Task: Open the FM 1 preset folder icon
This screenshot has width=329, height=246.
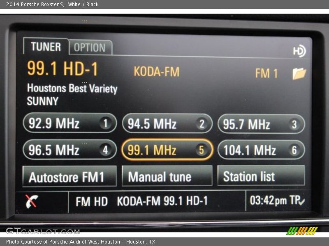Action: pos(299,73)
